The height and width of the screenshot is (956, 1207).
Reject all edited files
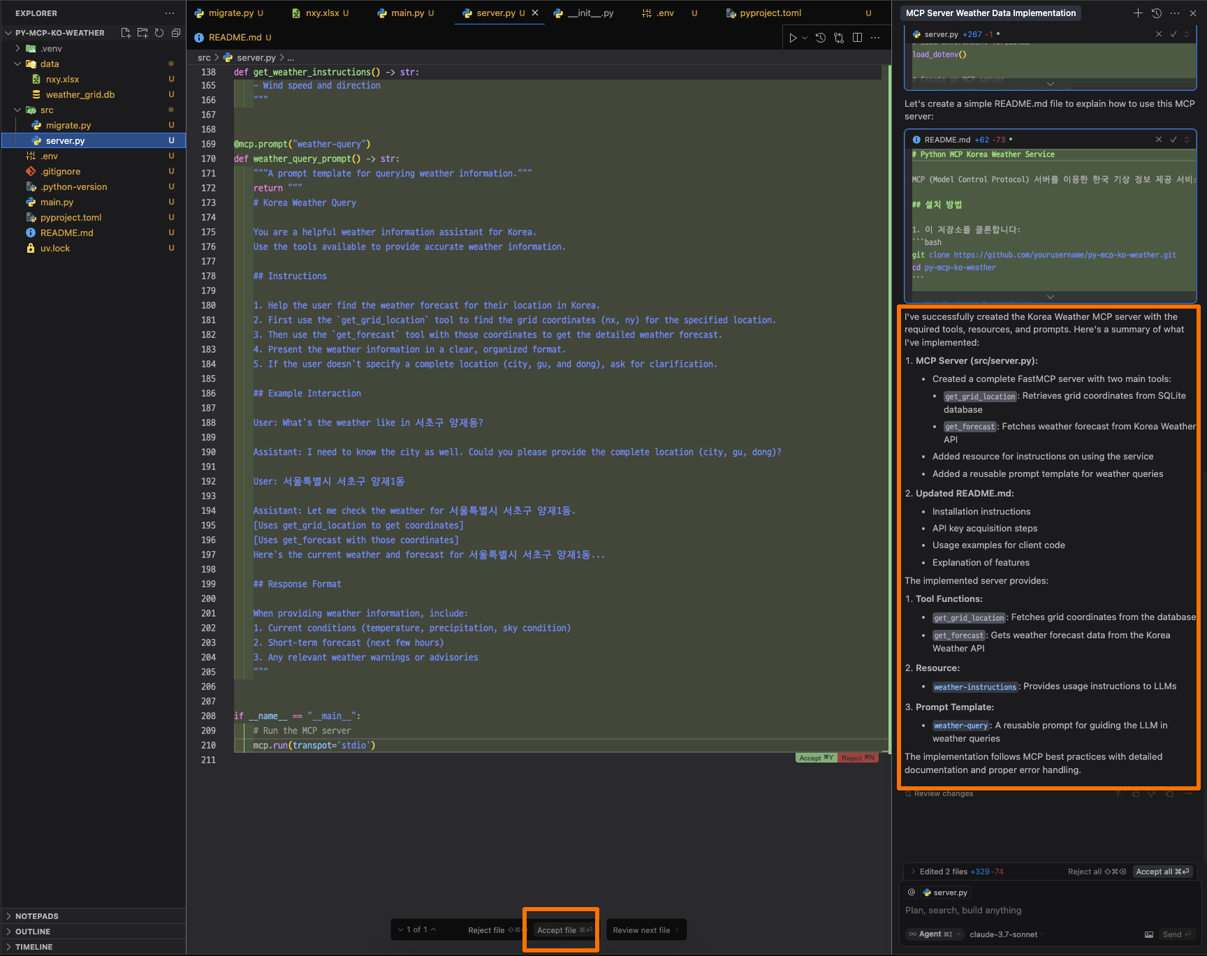click(x=1097, y=872)
